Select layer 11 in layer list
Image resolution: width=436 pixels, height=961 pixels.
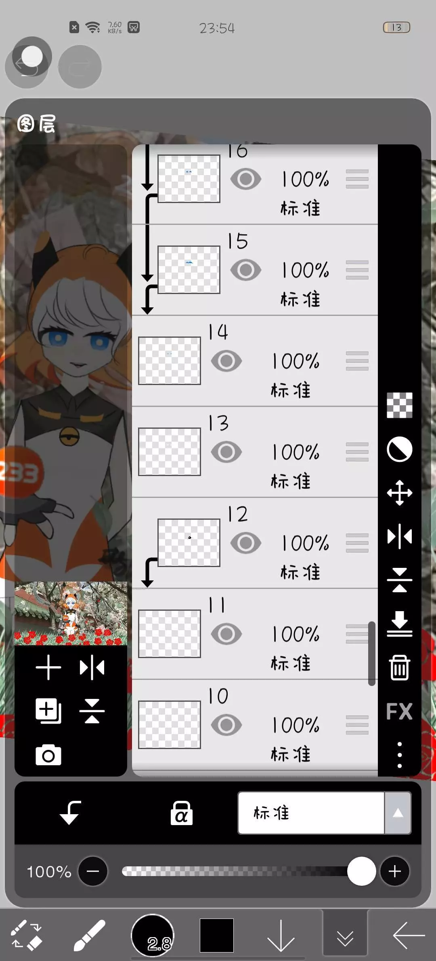tap(255, 634)
